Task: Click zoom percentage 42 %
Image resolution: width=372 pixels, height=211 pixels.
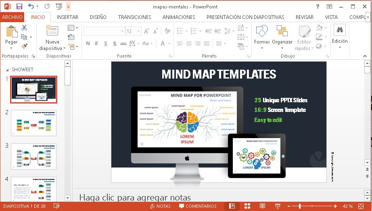Action: [347, 206]
